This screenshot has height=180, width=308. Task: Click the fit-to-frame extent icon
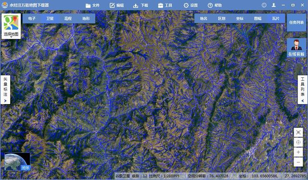(x=298, y=132)
